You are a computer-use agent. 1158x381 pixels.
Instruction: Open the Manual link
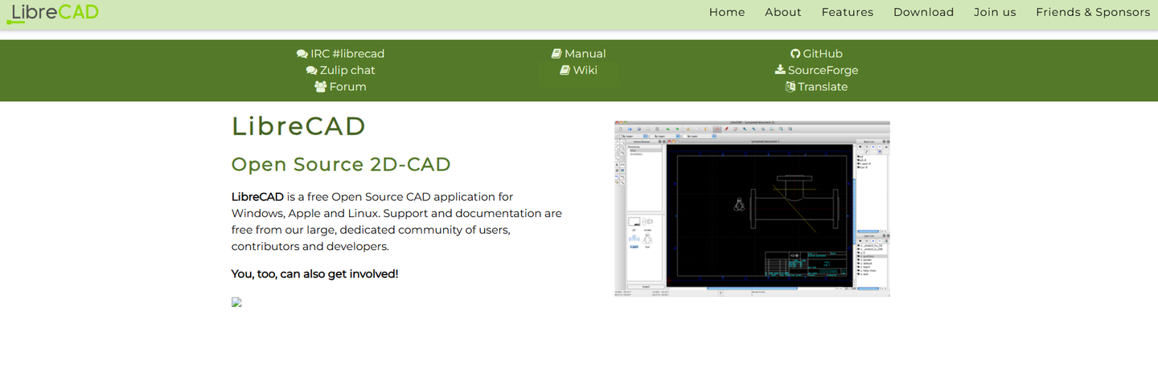pos(578,54)
